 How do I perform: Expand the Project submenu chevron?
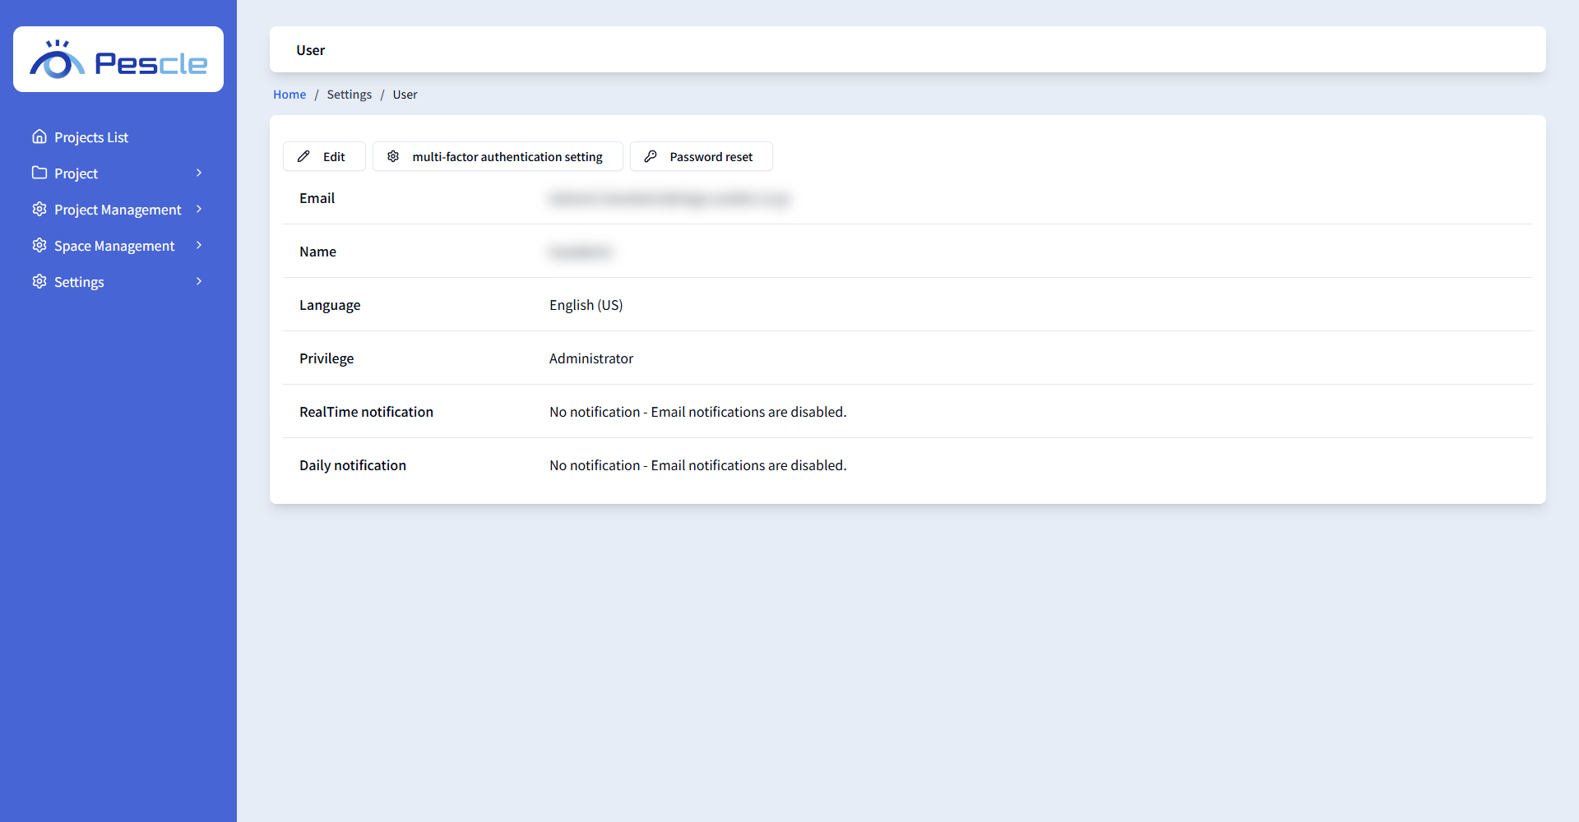click(x=199, y=173)
